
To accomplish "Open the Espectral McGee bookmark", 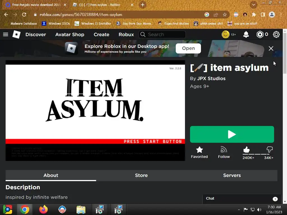I will point(173,24).
